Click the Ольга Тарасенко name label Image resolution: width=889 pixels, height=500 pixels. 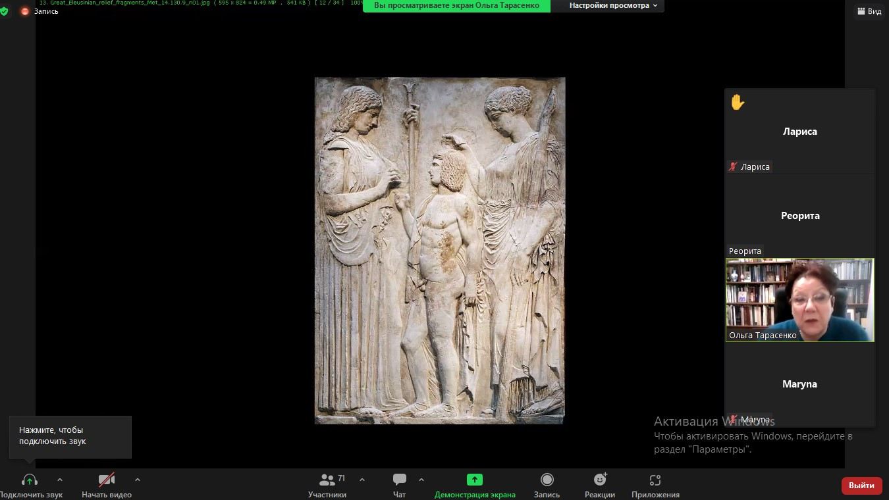click(x=763, y=336)
